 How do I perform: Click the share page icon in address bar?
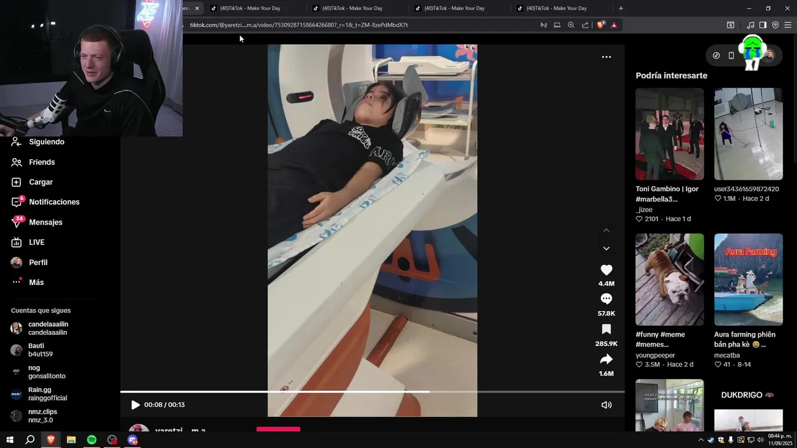pos(585,25)
